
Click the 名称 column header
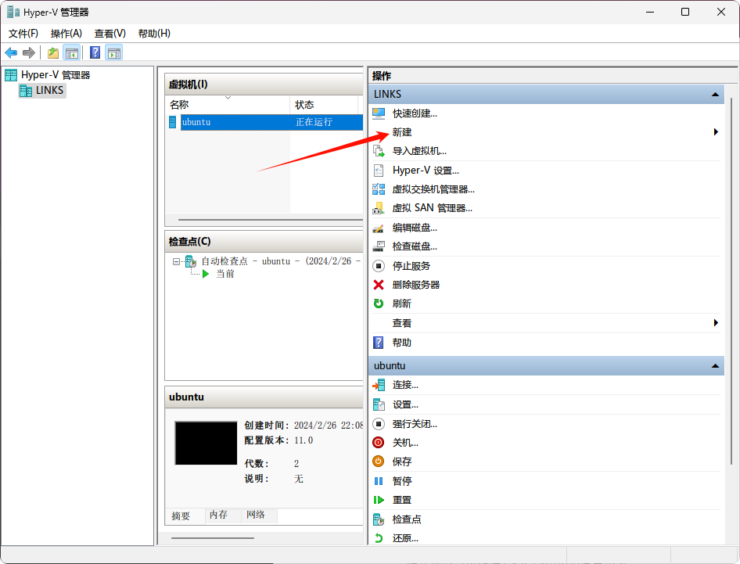coord(228,104)
